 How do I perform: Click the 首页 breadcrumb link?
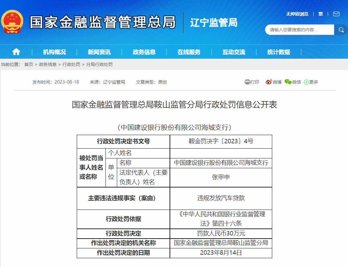tap(29, 64)
